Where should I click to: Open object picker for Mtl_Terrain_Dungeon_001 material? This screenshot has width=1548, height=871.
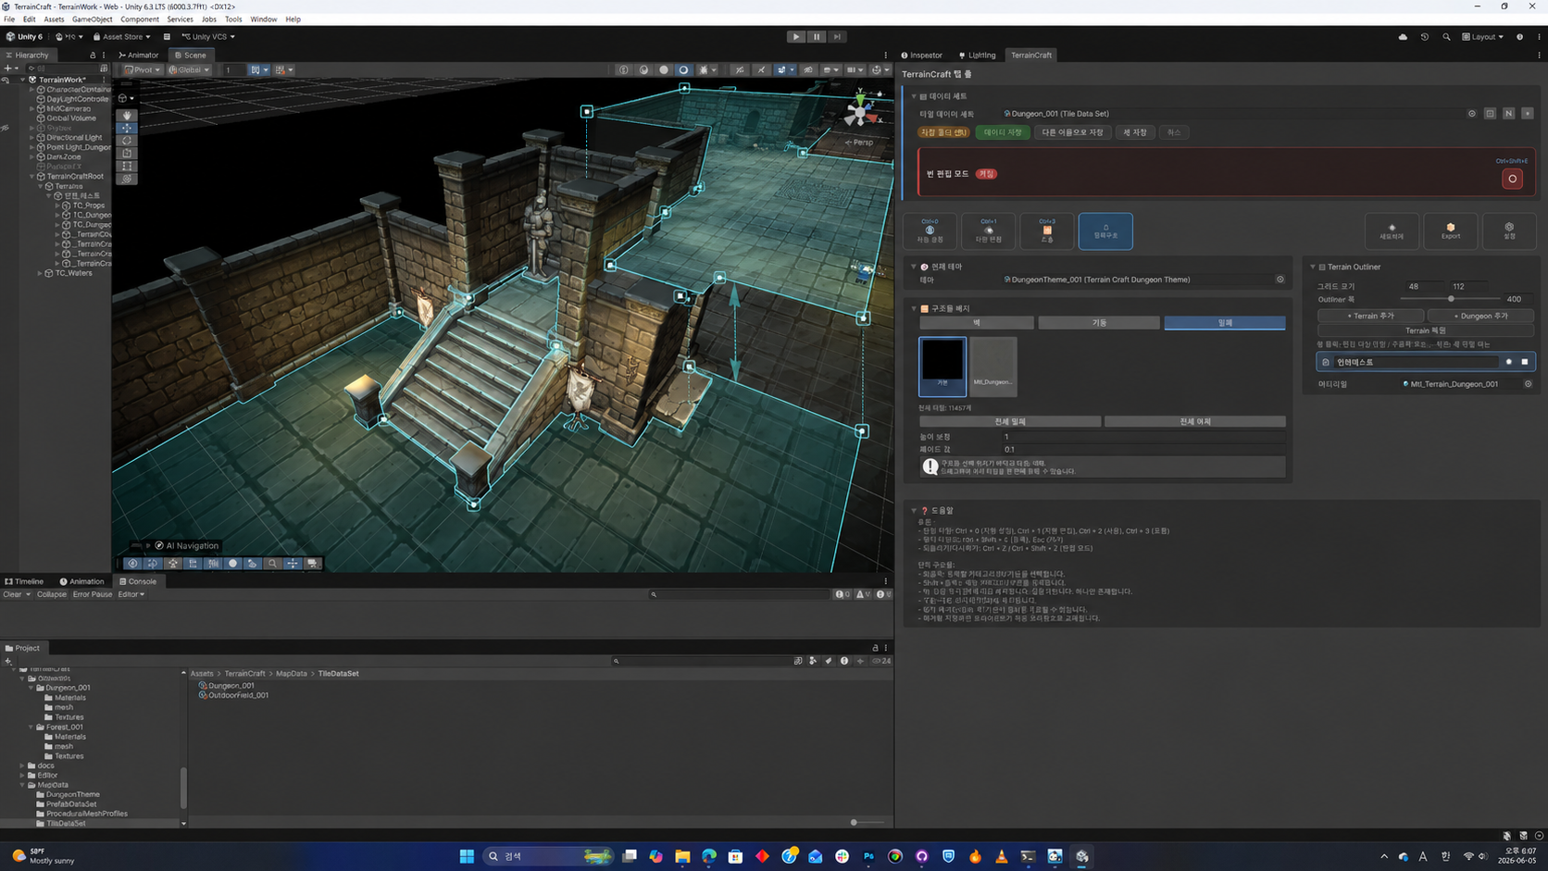[x=1528, y=384]
